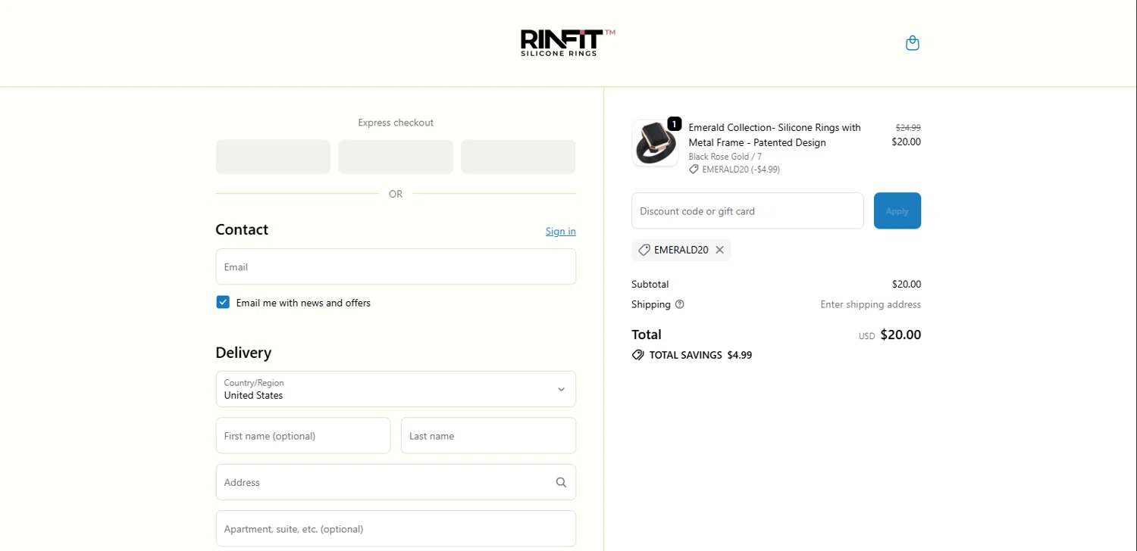Click the Express checkout heading
The image size is (1137, 551).
[x=396, y=123]
